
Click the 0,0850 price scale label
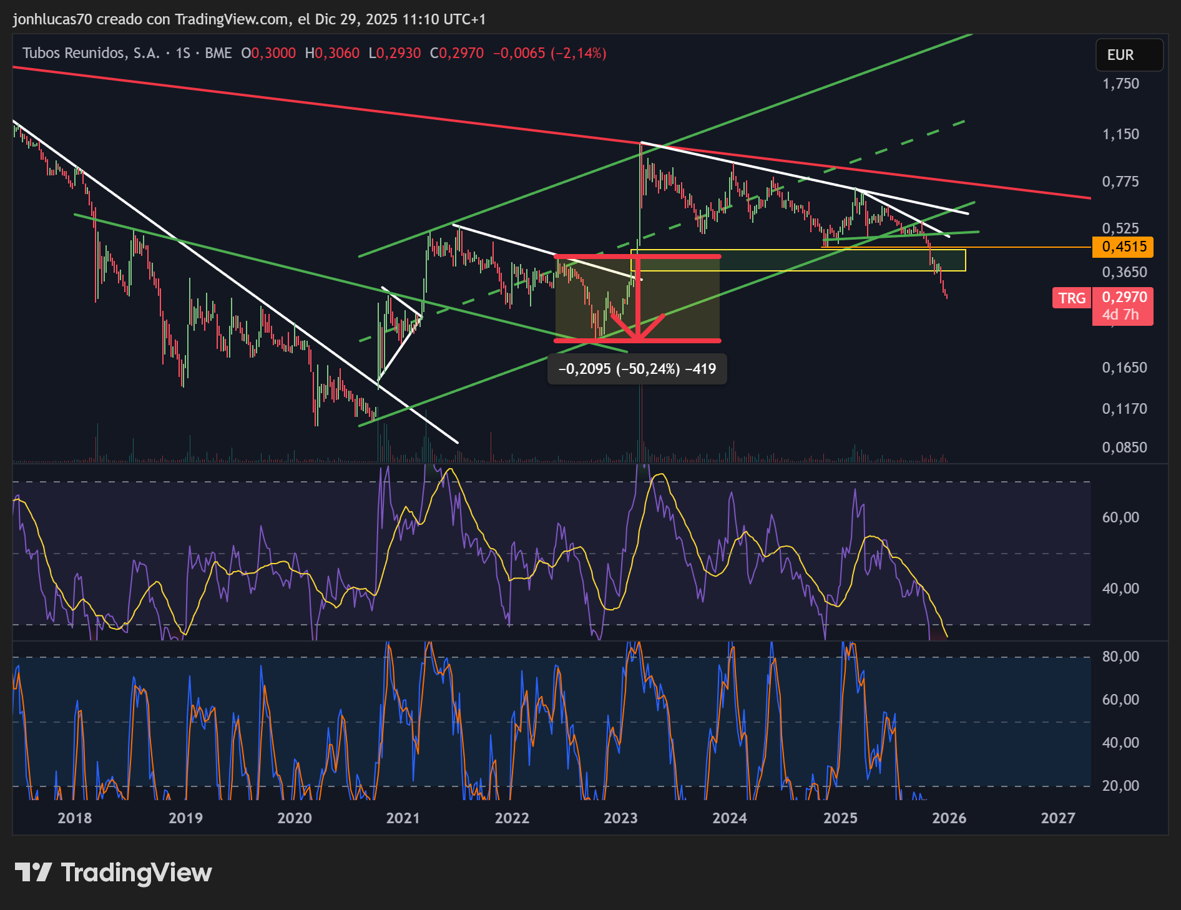point(1124,448)
